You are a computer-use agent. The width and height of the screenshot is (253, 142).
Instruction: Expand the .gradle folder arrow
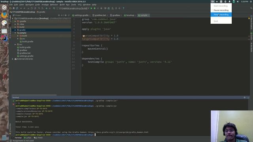[15, 21]
